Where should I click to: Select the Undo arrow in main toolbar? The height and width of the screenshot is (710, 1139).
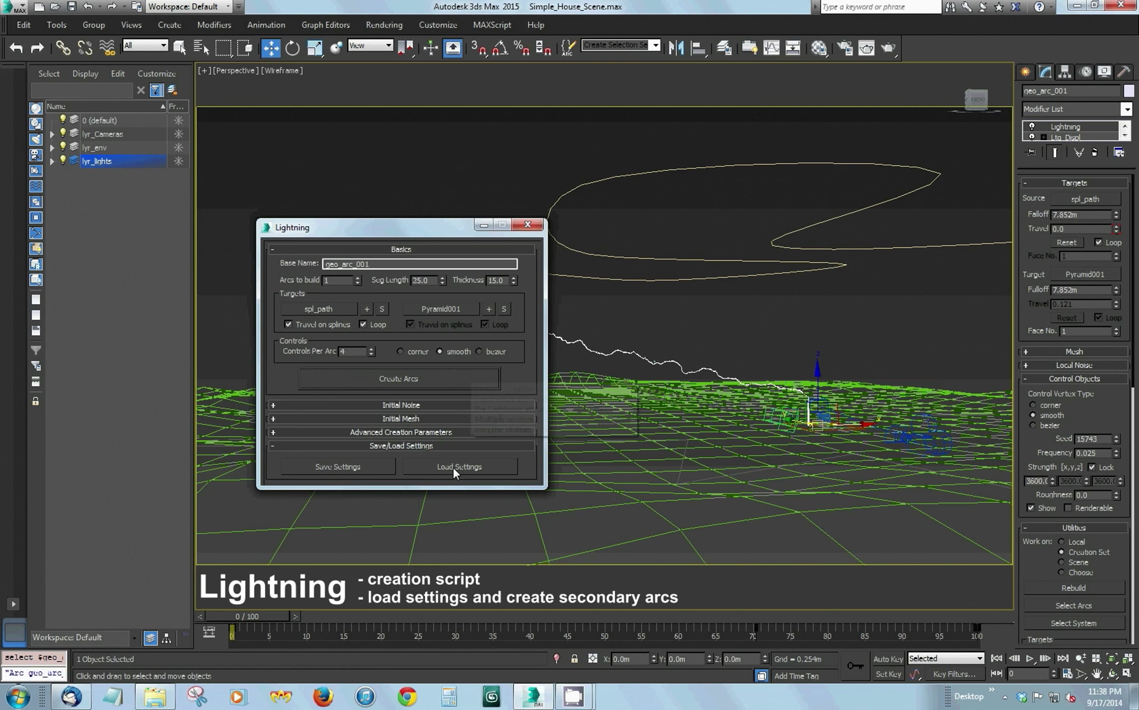(x=16, y=48)
